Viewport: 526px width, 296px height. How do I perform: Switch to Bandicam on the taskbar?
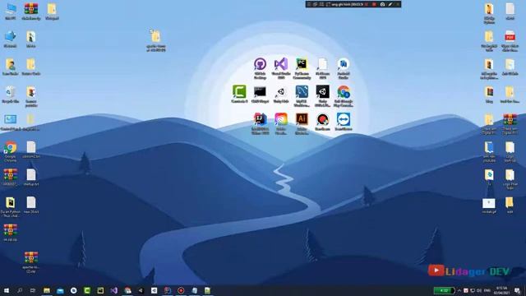[x=181, y=290]
